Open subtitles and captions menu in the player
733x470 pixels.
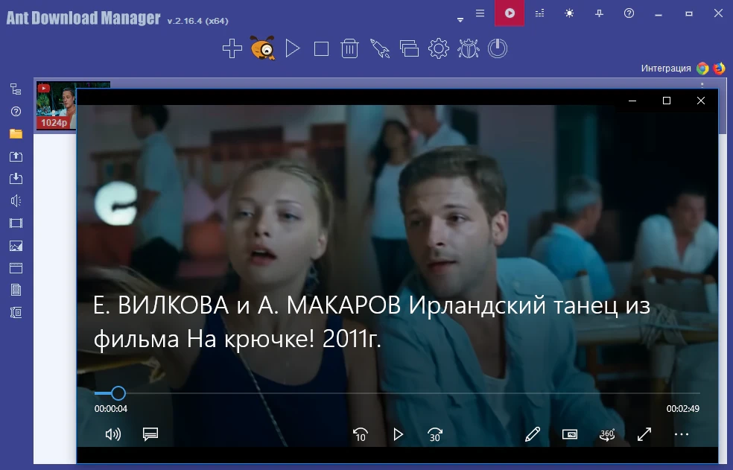[150, 434]
